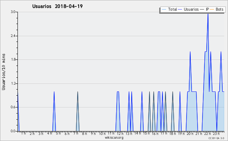This screenshot has height=141, width=228.
Task: Click the peak of 2 users after 20 h
Action: pos(190,52)
